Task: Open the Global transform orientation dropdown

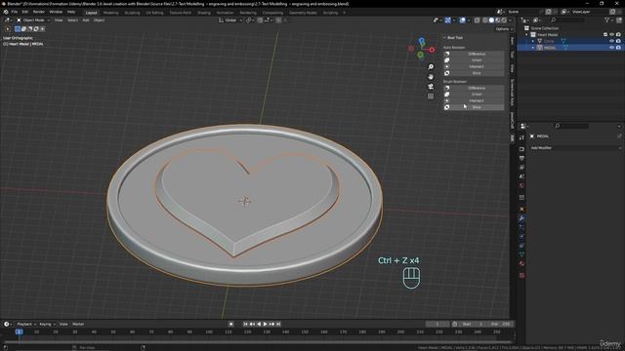Action: tap(230, 20)
